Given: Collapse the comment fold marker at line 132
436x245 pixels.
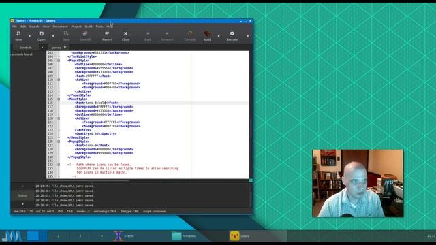Looking at the screenshot, I should click(x=59, y=165).
